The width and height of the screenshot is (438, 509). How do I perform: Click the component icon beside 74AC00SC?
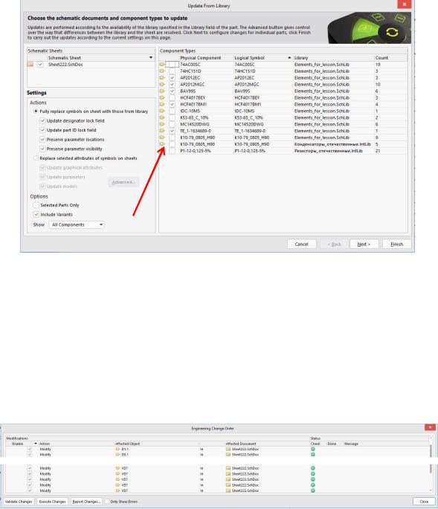click(162, 64)
